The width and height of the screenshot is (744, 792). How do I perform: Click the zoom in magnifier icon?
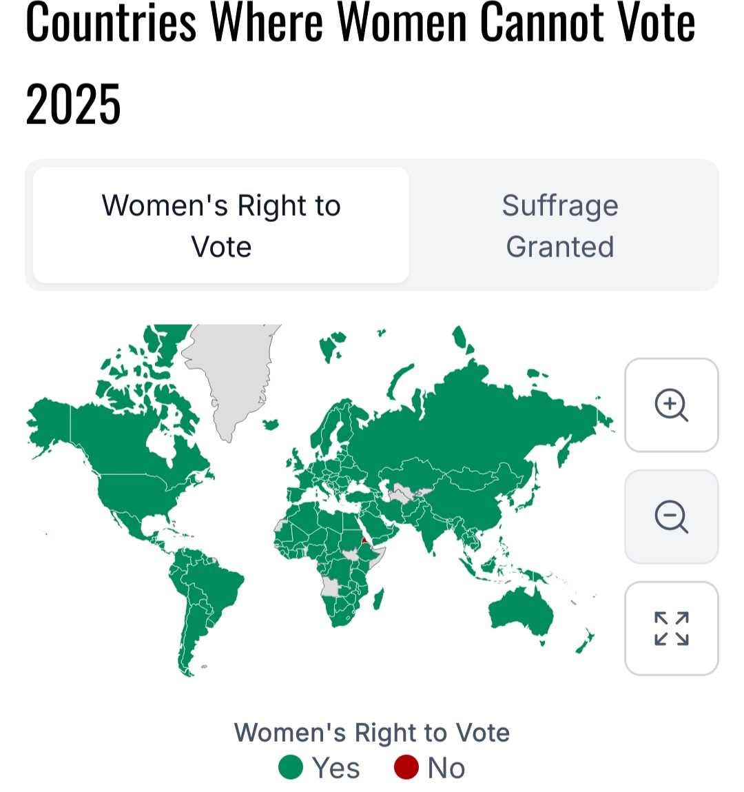coord(671,405)
